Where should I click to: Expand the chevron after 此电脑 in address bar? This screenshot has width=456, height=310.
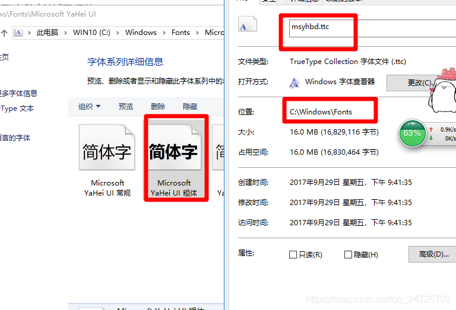[x=65, y=33]
